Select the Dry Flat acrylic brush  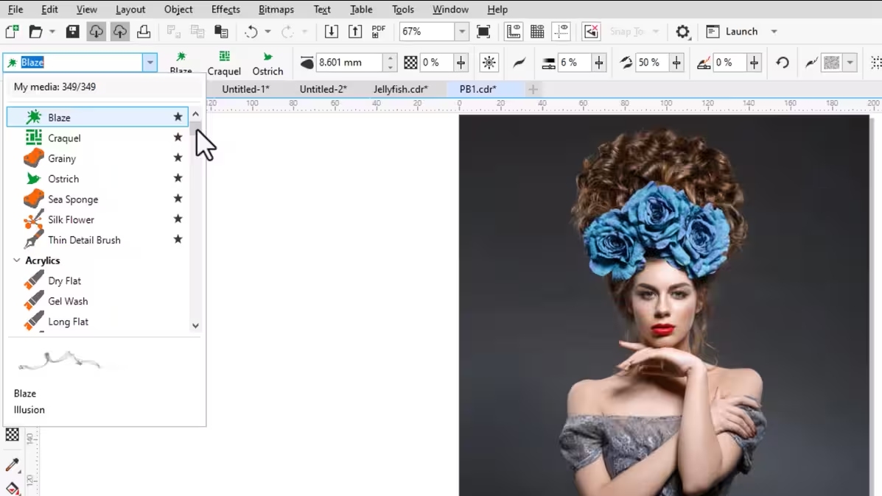64,281
